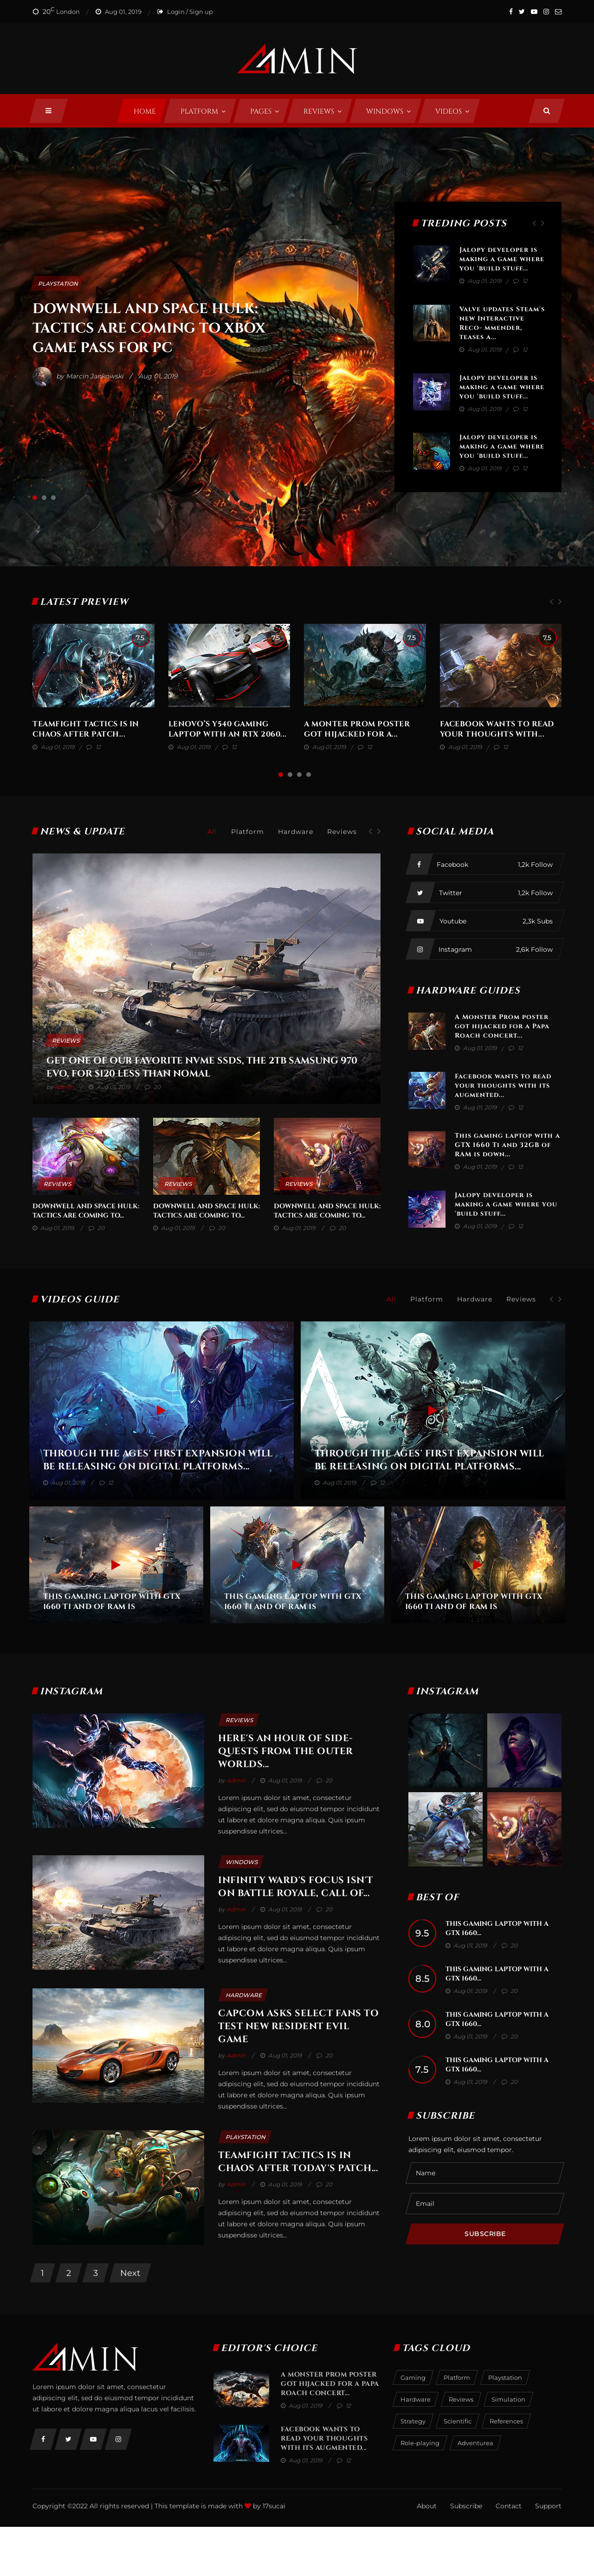Click the mail envelope icon in the top bar
Viewport: 594px width, 2576px height.
coord(558,12)
